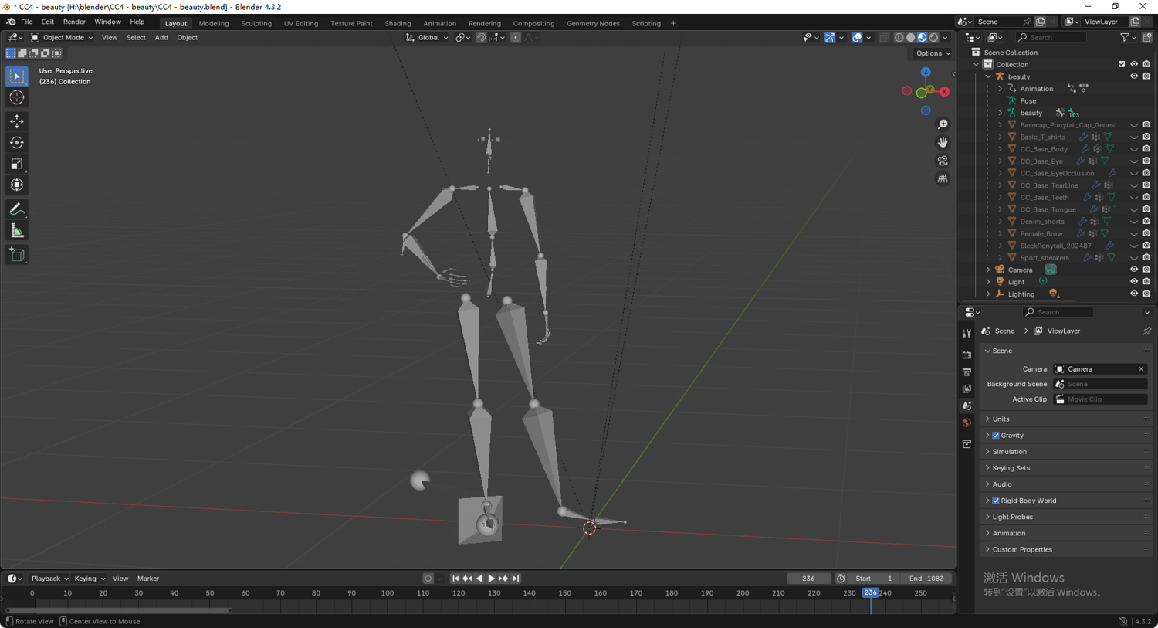Image resolution: width=1158 pixels, height=628 pixels.
Task: Open the Keying popover in timeline
Action: tap(90, 579)
